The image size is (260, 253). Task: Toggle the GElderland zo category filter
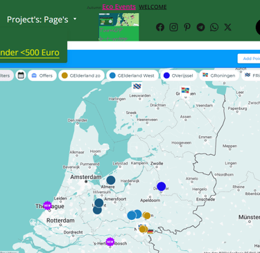point(81,75)
